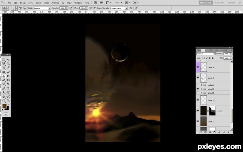Show the hidden 's planet' group
The image size is (243, 152).
(198, 85)
